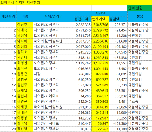Select the name cell 강선영
Viewport: 152px width, 132px height.
click(25, 129)
